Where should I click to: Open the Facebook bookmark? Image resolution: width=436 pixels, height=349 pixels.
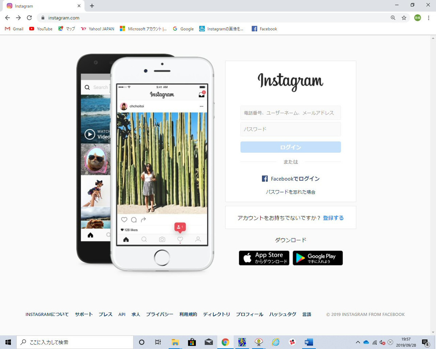pyautogui.click(x=265, y=29)
